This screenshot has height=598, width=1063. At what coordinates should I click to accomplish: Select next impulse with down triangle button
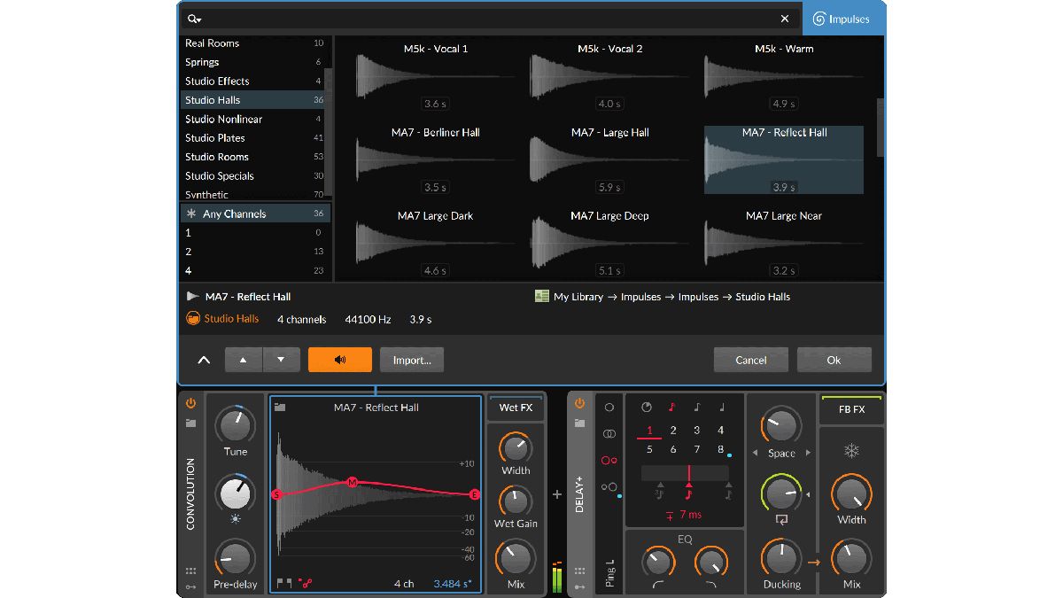pyautogui.click(x=281, y=360)
